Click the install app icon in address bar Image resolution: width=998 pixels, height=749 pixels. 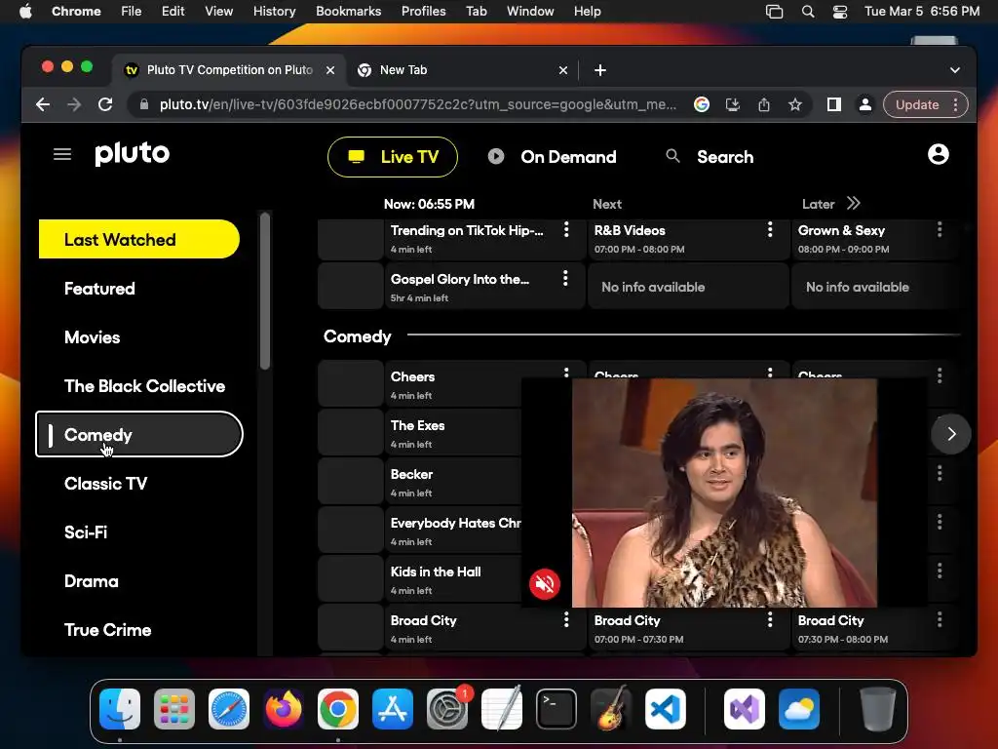click(733, 104)
